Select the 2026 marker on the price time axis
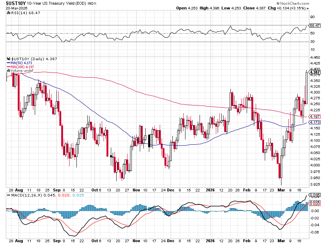This screenshot has height=244, width=326. pos(211,190)
